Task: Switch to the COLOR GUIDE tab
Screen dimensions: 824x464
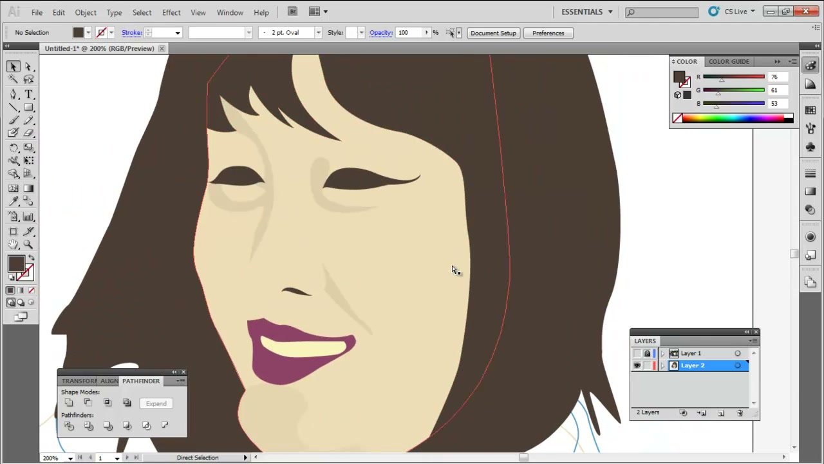Action: click(729, 61)
